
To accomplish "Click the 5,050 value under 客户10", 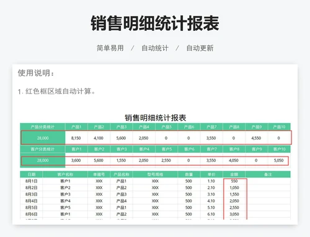I will (278, 160).
